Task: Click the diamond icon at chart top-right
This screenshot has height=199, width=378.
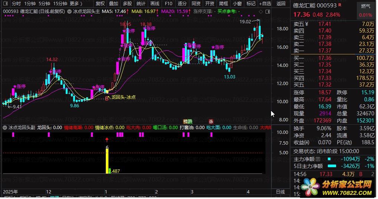Action: click(x=261, y=12)
